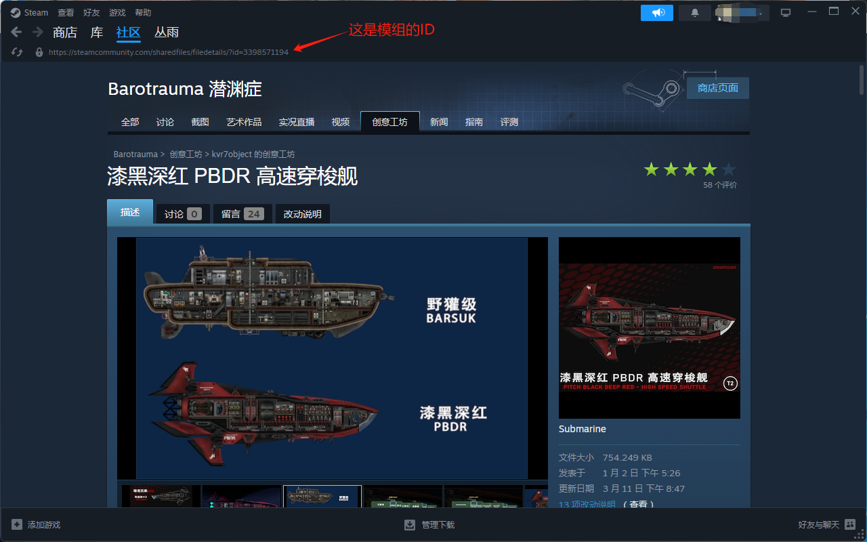
Task: Select 创意工坊 tab
Action: [390, 122]
